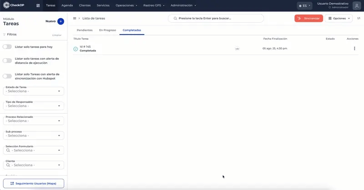Open the dashboard grid icon in navbar
Image resolution: width=364 pixels, height=190 pixels.
38,5
